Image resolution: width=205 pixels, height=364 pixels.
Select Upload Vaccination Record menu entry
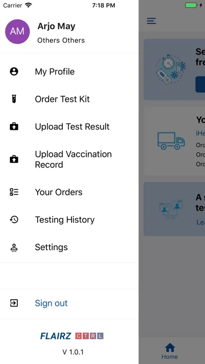click(69, 159)
